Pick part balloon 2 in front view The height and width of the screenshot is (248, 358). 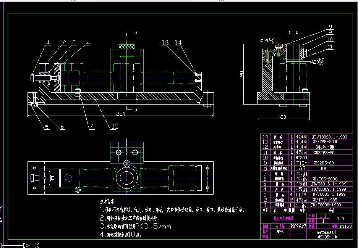coord(65,42)
